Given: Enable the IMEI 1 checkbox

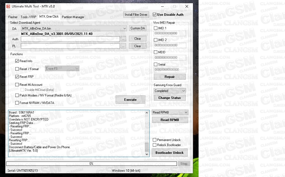Looking at the screenshot, I should coord(155,28).
